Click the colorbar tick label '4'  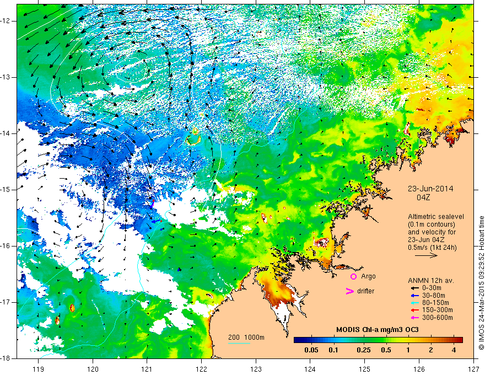tap(454, 350)
